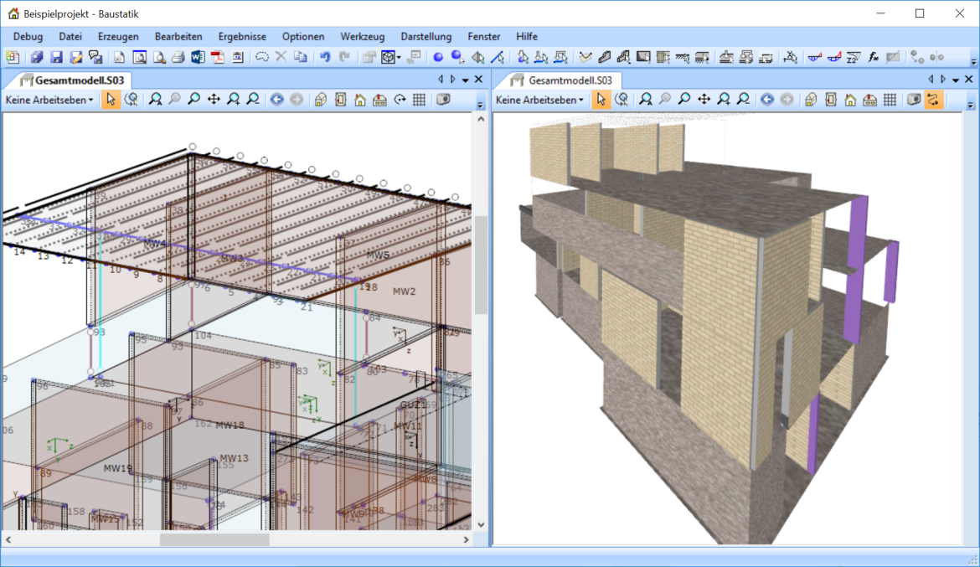Open Keine Arbeitsebene dropdown in left pane

pos(49,100)
